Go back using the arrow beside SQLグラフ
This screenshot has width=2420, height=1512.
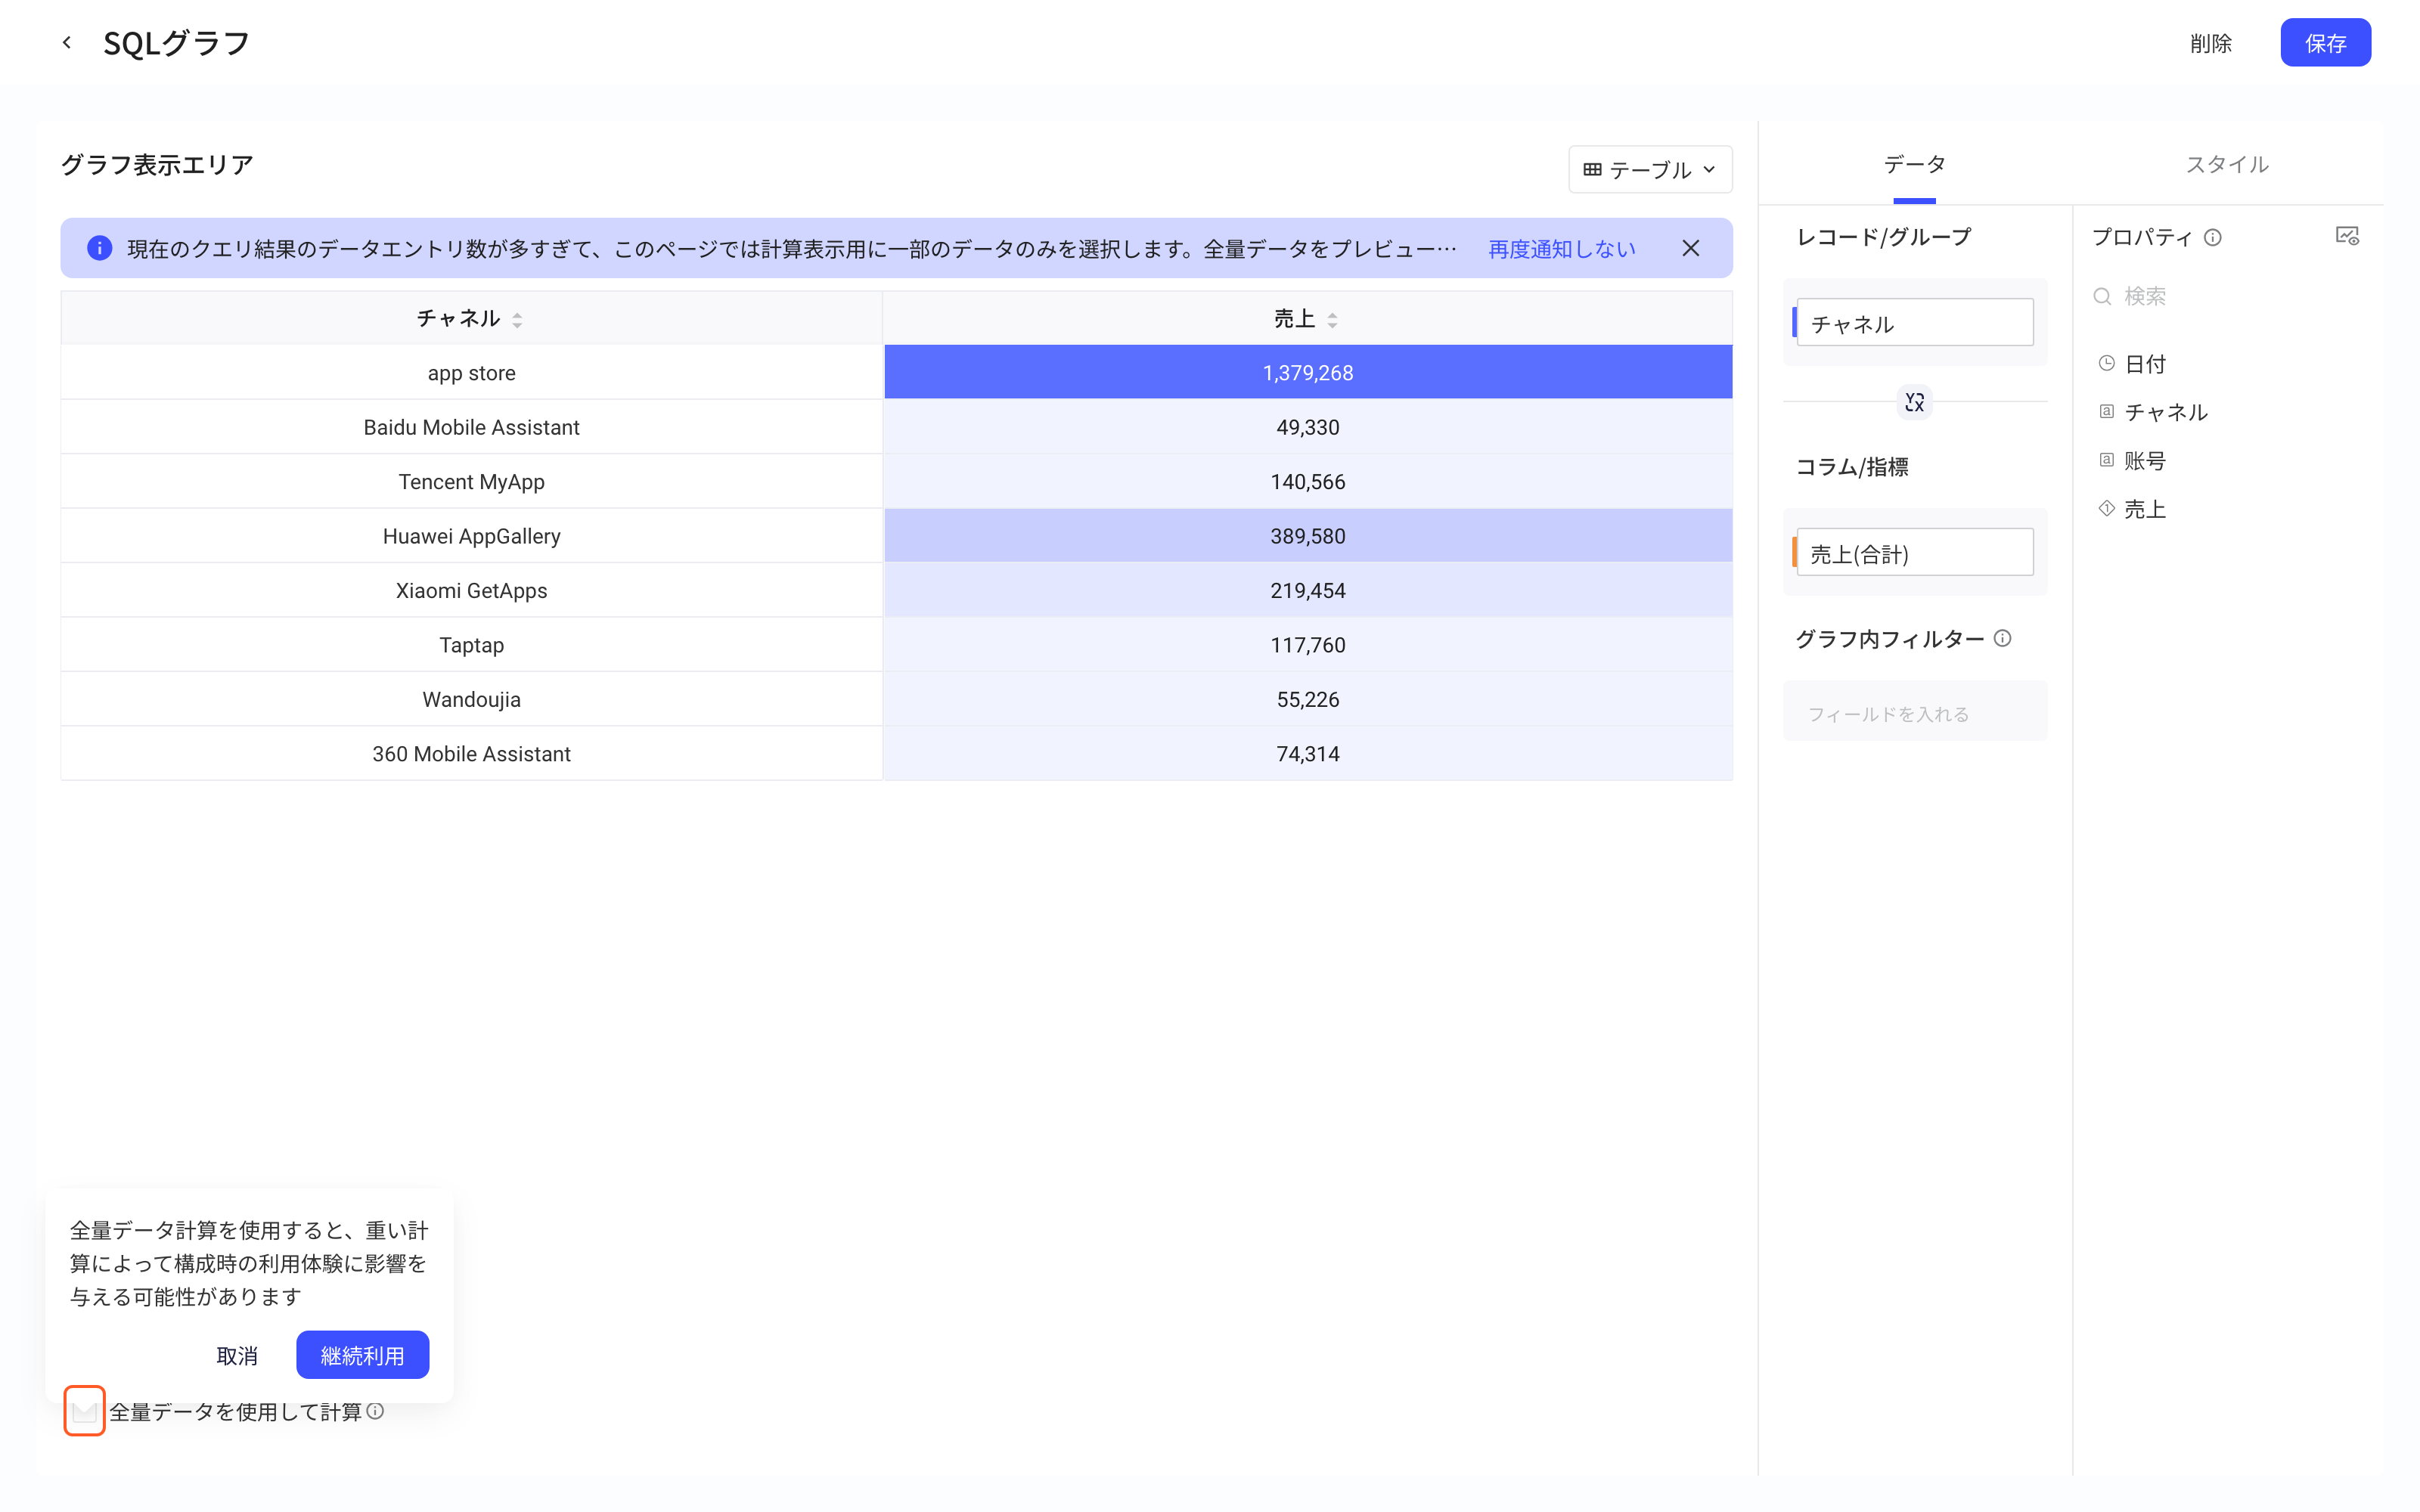[67, 42]
